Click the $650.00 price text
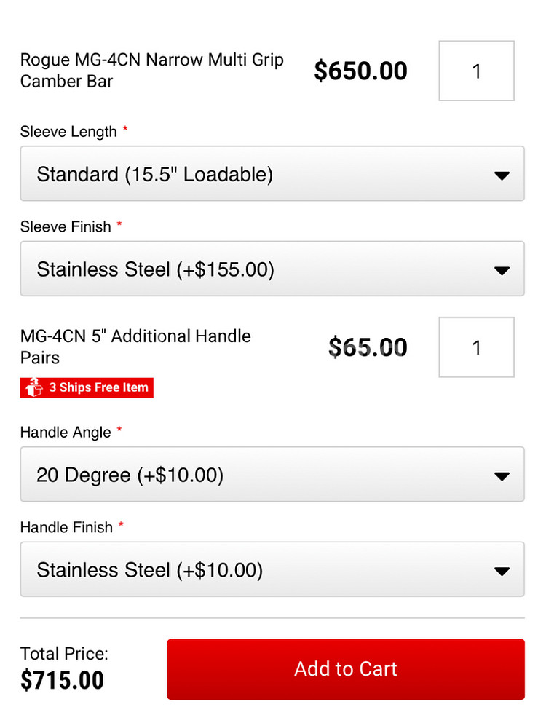The width and height of the screenshot is (546, 707). click(360, 71)
